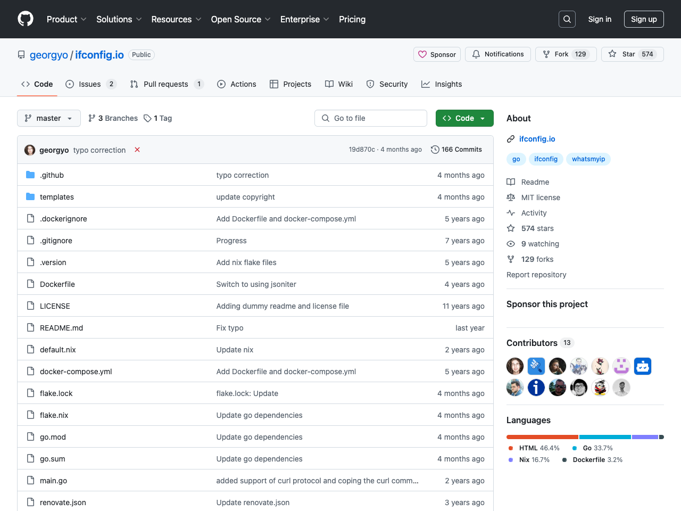The height and width of the screenshot is (511, 681).
Task: Open the green Code dropdown button
Action: click(464, 118)
